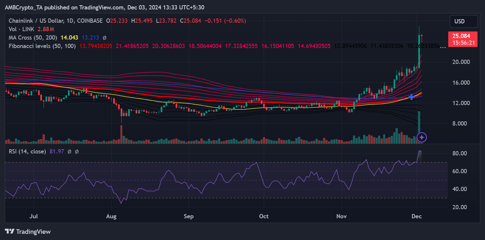The width and height of the screenshot is (485, 240).
Task: Click the Dec date label on time axis
Action: (417, 216)
